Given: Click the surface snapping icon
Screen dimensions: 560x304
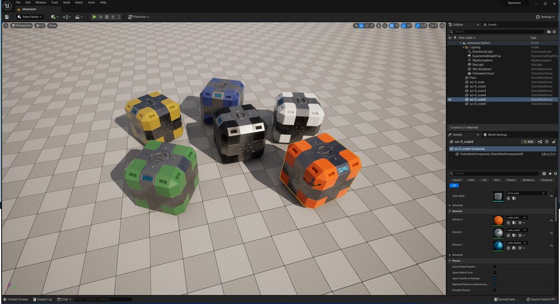Looking at the screenshot, I should click(384, 26).
